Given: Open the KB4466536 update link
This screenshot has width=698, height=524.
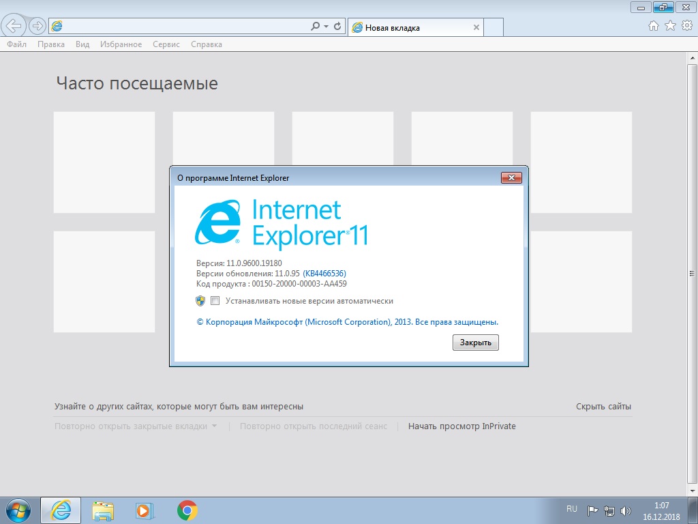Looking at the screenshot, I should pos(324,273).
